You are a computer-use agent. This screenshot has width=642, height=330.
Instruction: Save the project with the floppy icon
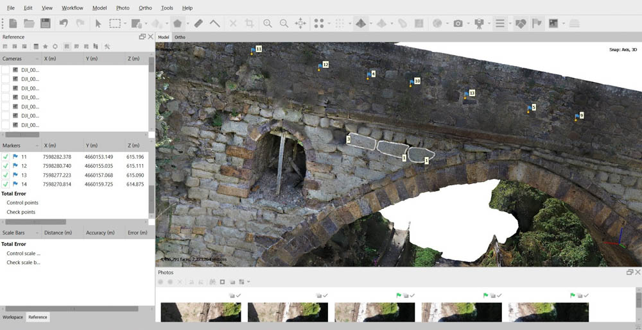[46, 23]
